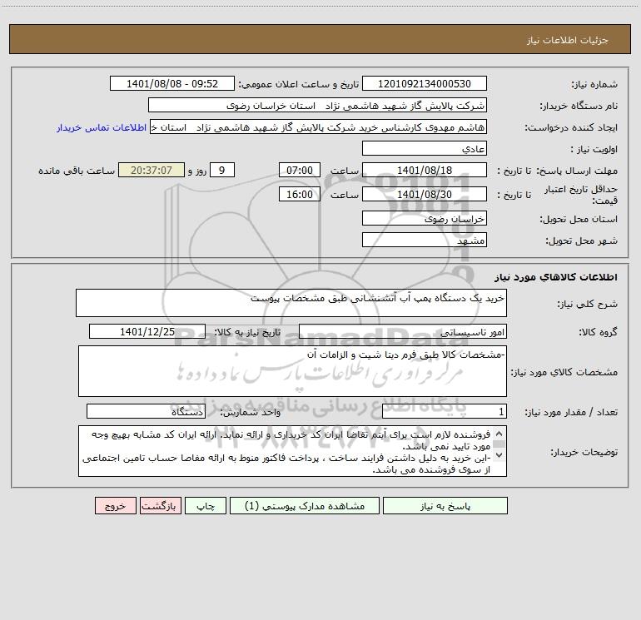The image size is (641, 620).
Task: Click the شماره نیاز number field
Action: (x=425, y=83)
